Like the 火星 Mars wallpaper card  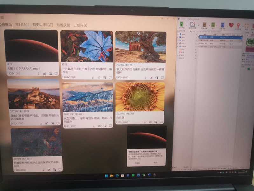click(x=45, y=74)
